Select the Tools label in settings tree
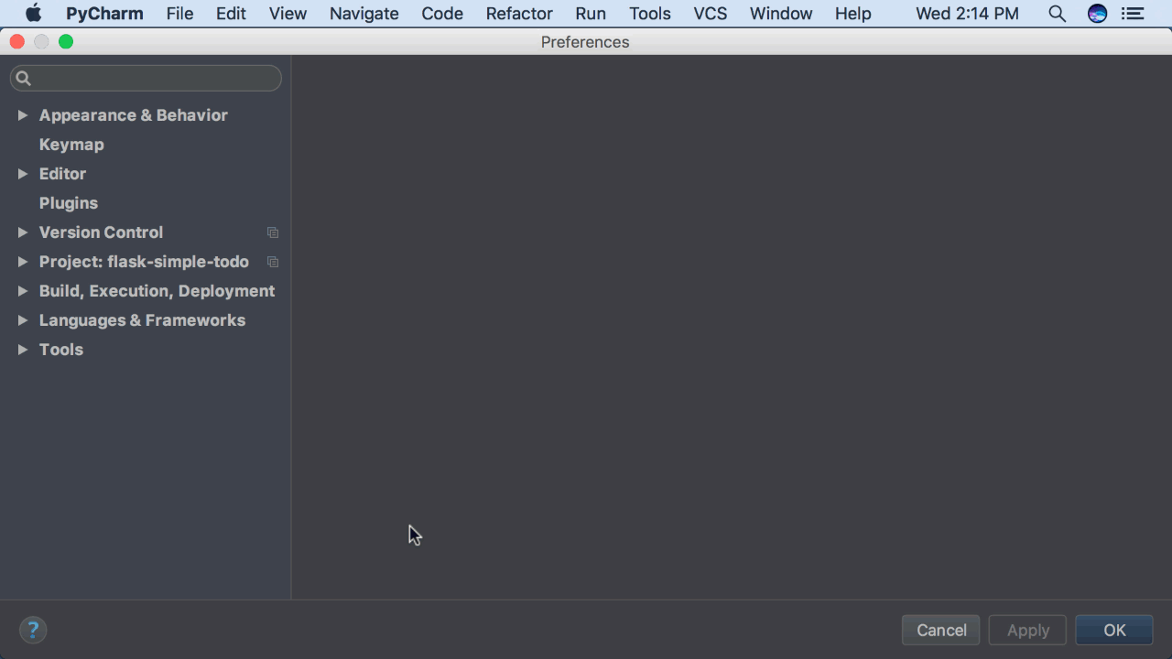Screen dimensions: 1172x659 tap(61, 350)
